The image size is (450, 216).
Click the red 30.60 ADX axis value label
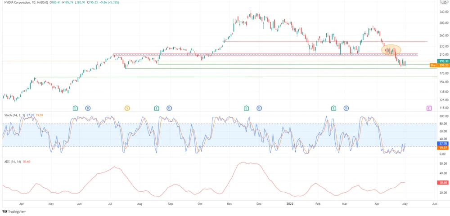pyautogui.click(x=443, y=182)
